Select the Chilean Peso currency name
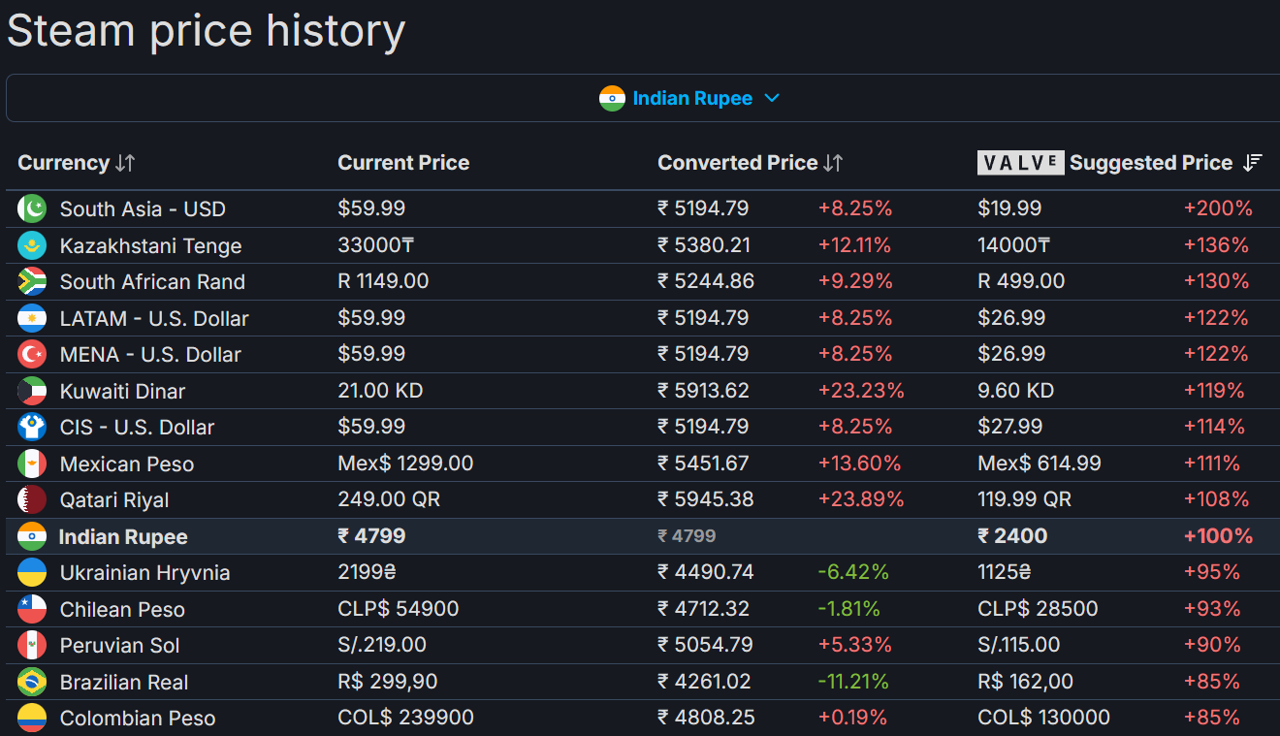Image resolution: width=1280 pixels, height=736 pixels. coord(122,610)
